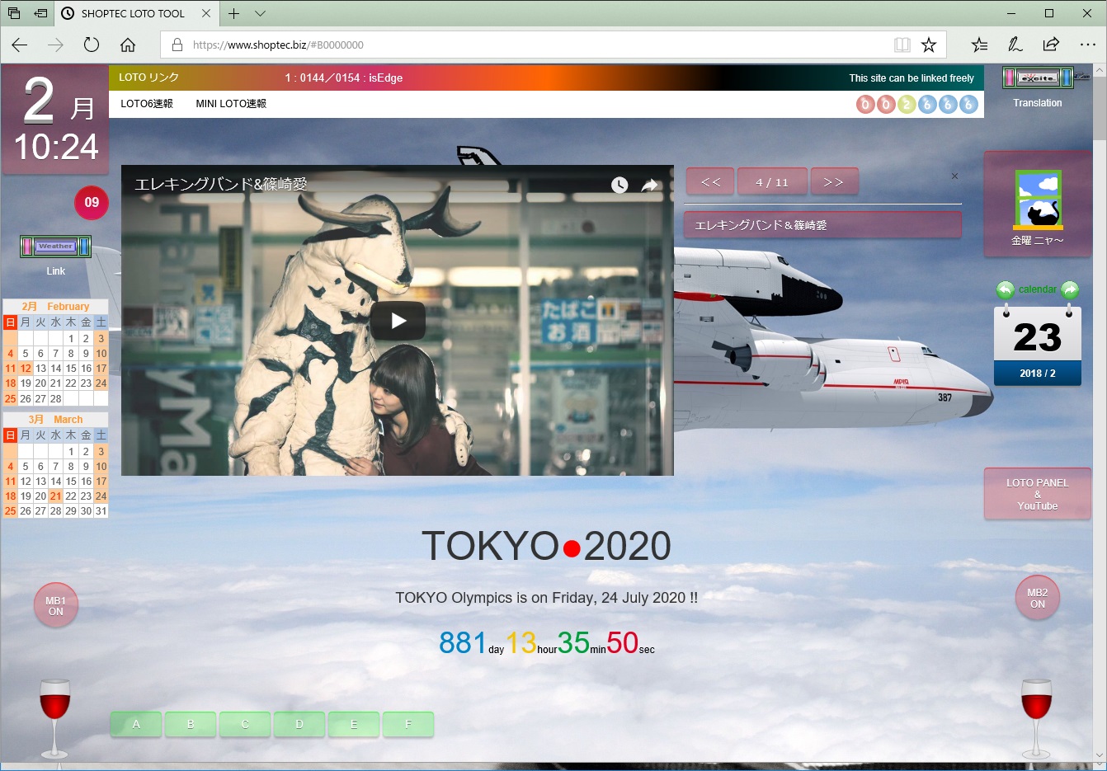Click the video share arrow icon

click(x=650, y=185)
